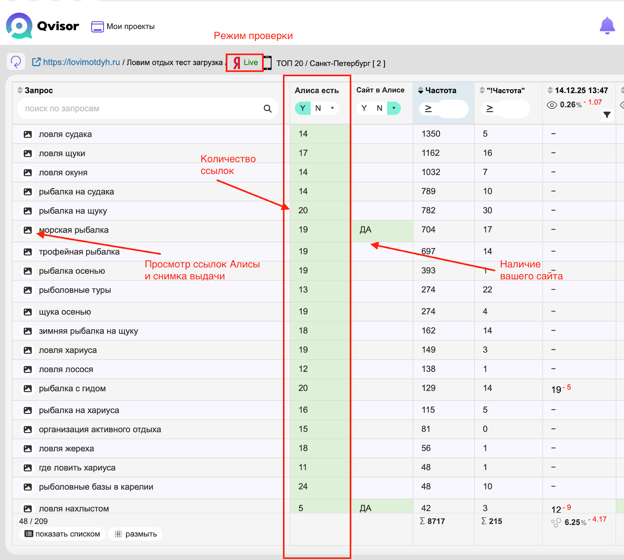Viewport: 624px width, 560px height.
Task: Click the mobile device icon next to Live
Action: tap(268, 63)
